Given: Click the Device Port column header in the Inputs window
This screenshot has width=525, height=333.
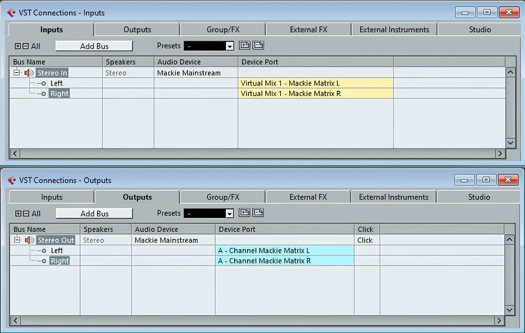Looking at the screenshot, I should pos(316,62).
